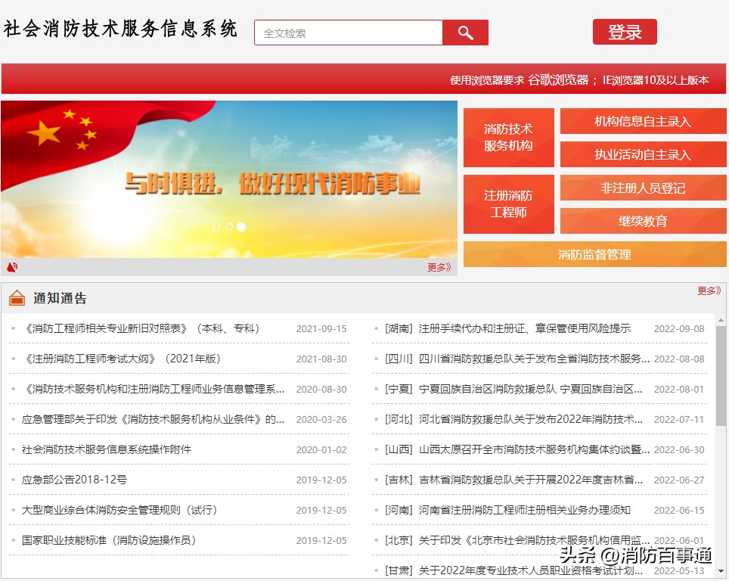Select the first carousel indicator dot
This screenshot has height=581, width=729.
[218, 226]
